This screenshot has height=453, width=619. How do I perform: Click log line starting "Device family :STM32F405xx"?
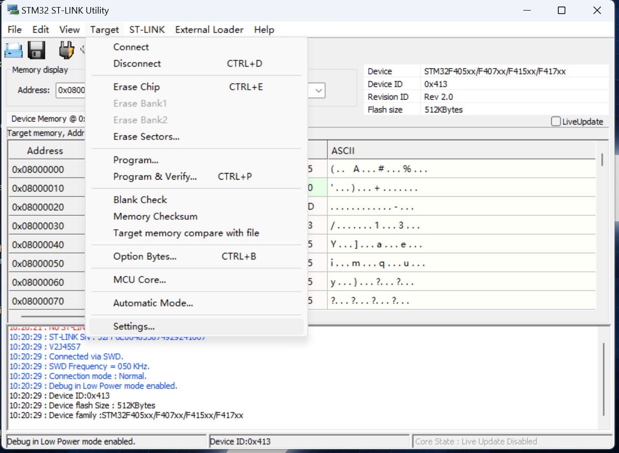[x=126, y=415]
